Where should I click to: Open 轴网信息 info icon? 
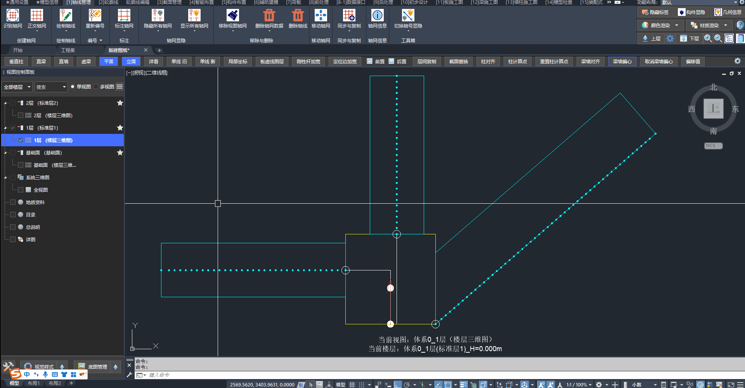tap(377, 16)
